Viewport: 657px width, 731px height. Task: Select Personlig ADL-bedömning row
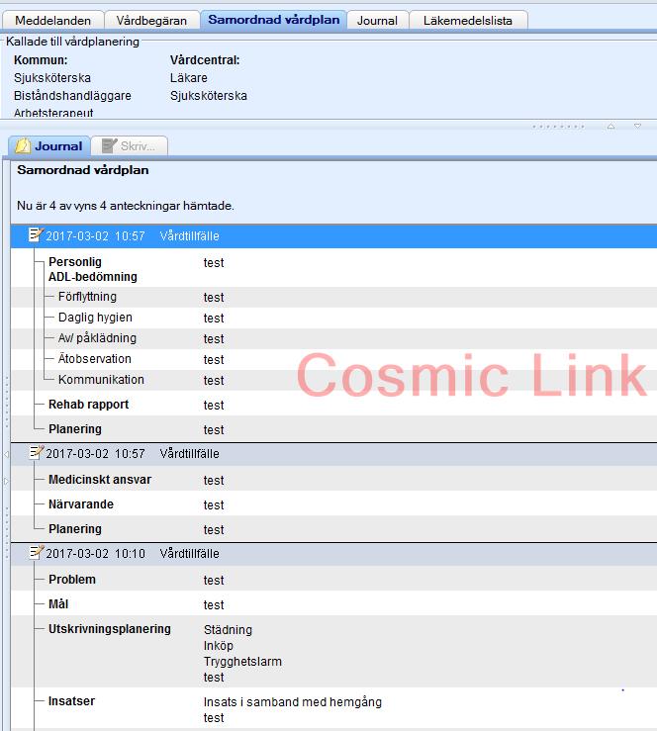pyautogui.click(x=333, y=269)
